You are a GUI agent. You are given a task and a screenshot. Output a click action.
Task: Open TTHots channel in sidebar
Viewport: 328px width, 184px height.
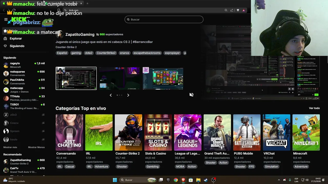tap(24, 98)
